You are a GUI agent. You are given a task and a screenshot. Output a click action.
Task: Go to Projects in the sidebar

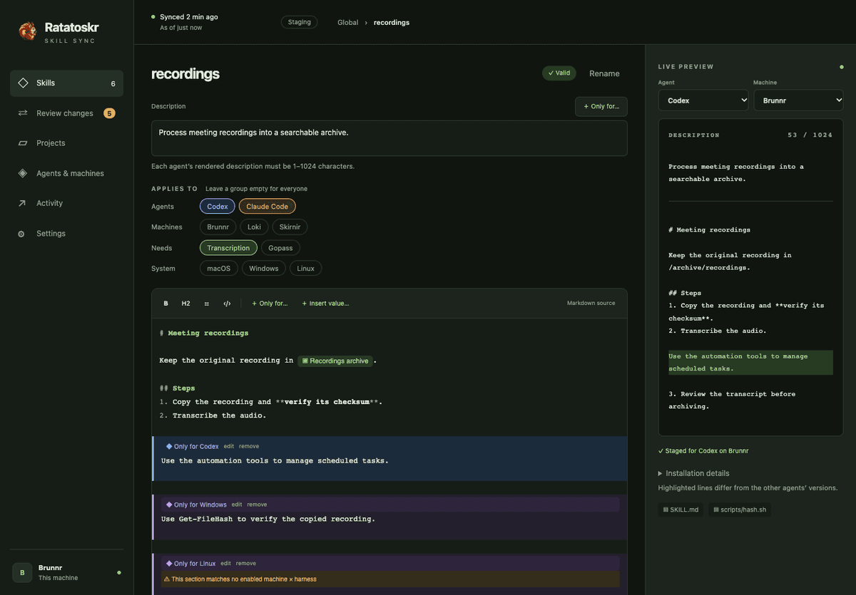pos(66,143)
